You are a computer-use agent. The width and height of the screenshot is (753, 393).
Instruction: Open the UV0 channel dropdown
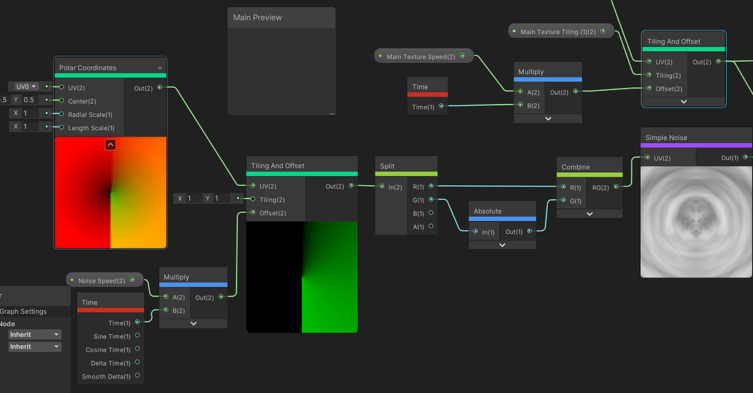(26, 86)
